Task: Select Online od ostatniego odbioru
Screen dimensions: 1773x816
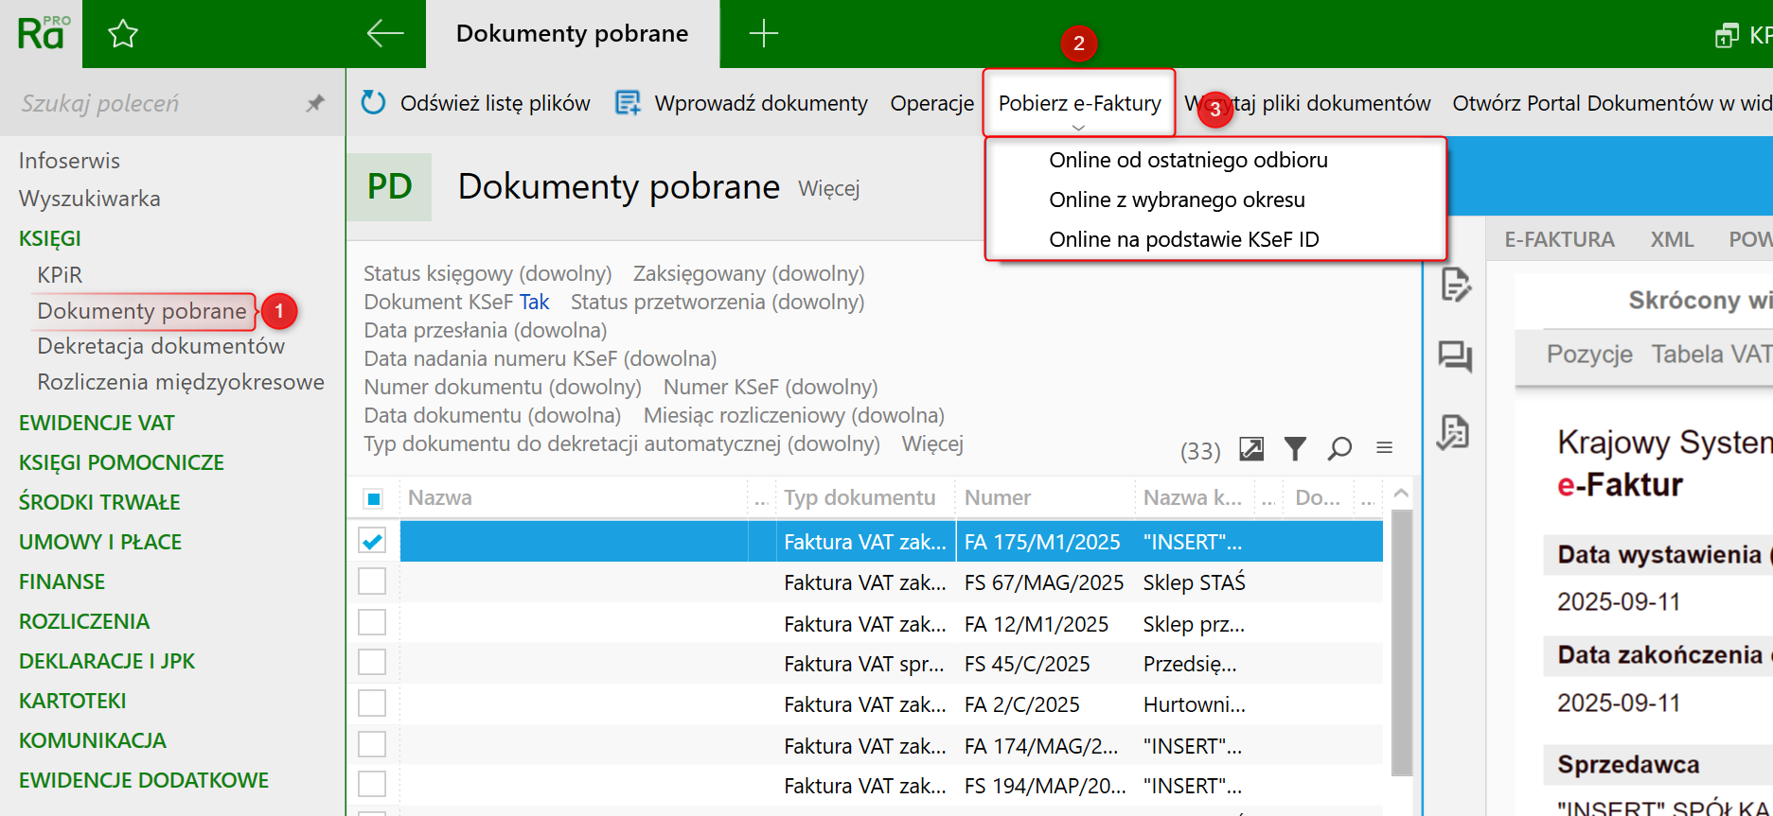Action: pyautogui.click(x=1188, y=160)
